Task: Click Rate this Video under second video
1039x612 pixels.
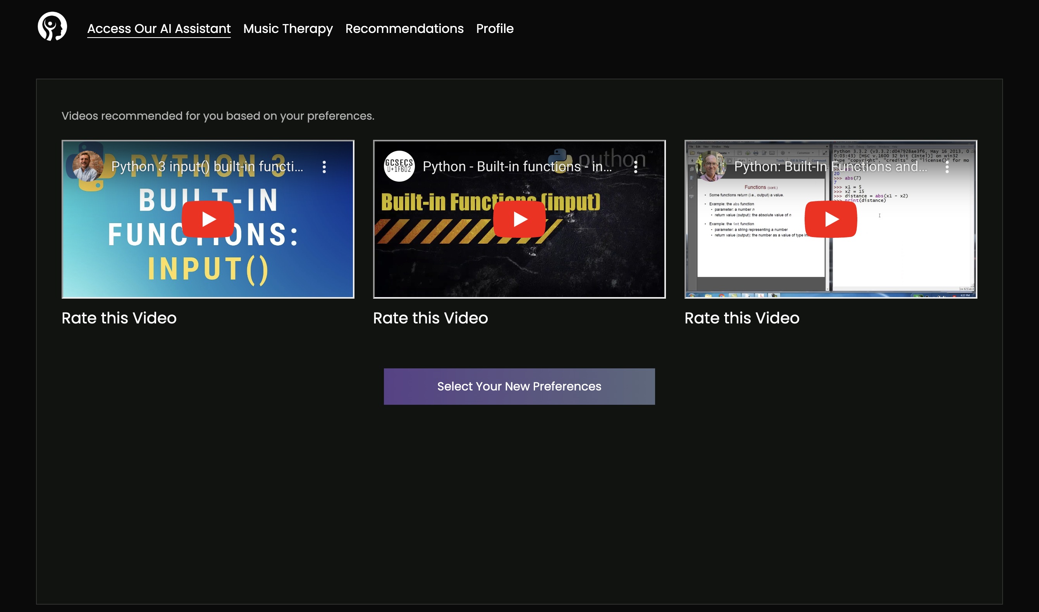Action: pyautogui.click(x=430, y=318)
